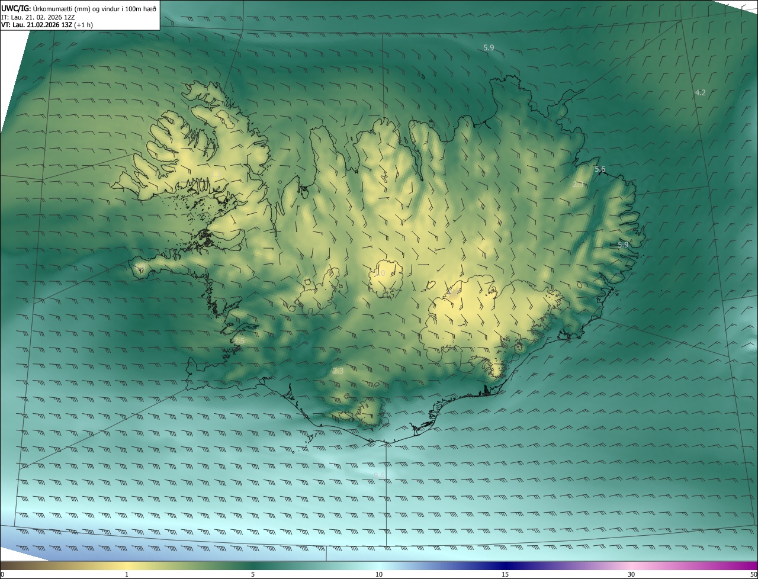Click the 9.6 value label over the sea
The height and width of the screenshot is (579, 758).
pyautogui.click(x=380, y=475)
